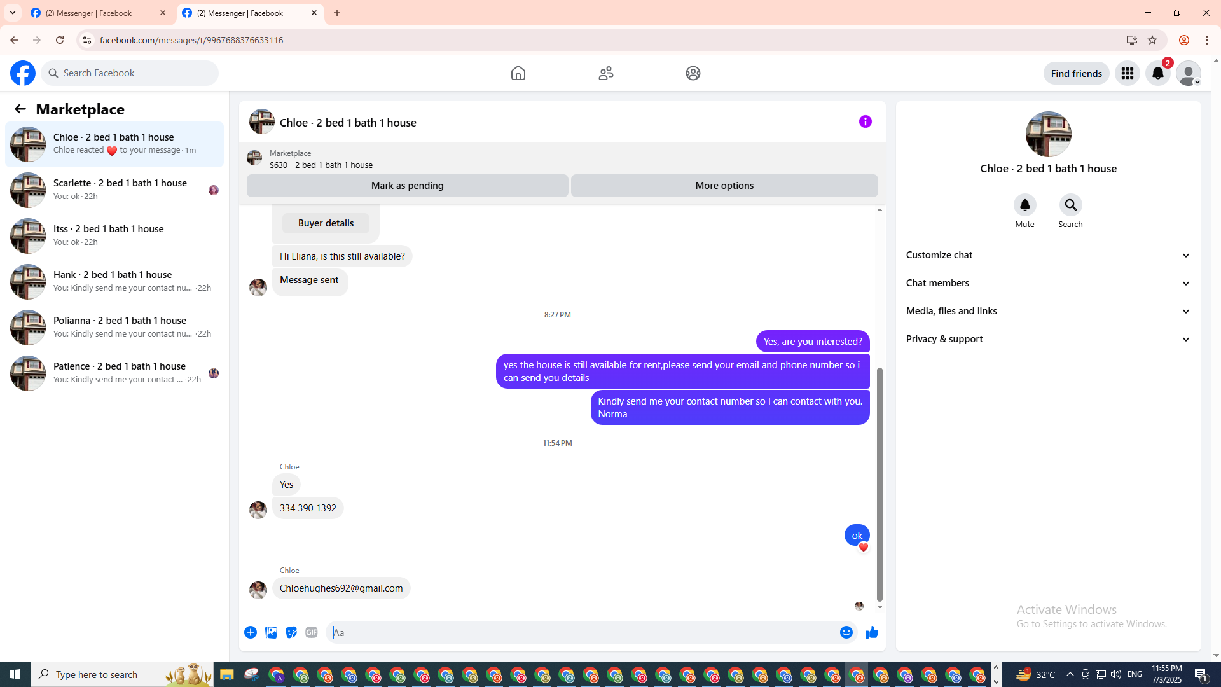Choose a GIF from composer toolbar
Viewport: 1221px width, 687px height.
coord(311,632)
